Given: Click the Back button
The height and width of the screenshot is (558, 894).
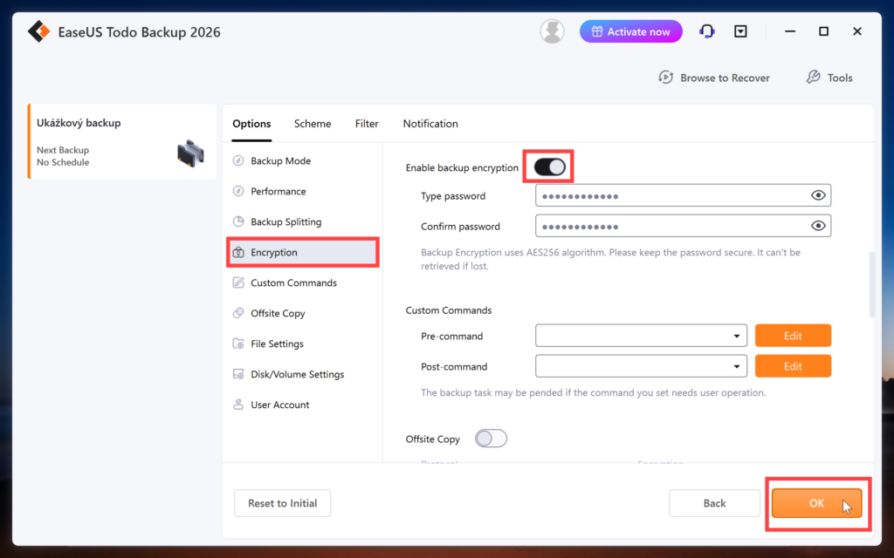Looking at the screenshot, I should [x=714, y=503].
